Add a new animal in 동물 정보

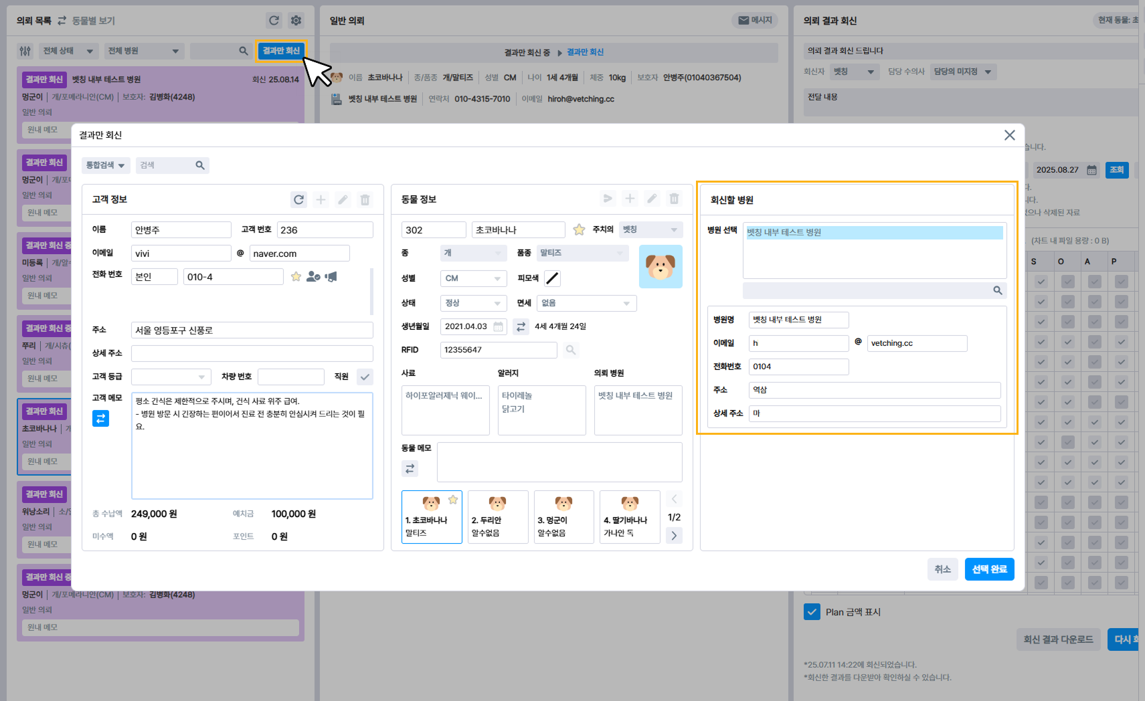pos(630,199)
